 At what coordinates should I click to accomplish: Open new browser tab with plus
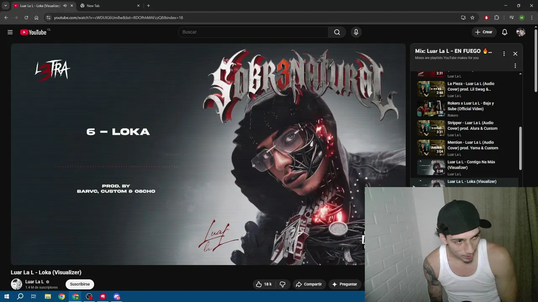[148, 5]
